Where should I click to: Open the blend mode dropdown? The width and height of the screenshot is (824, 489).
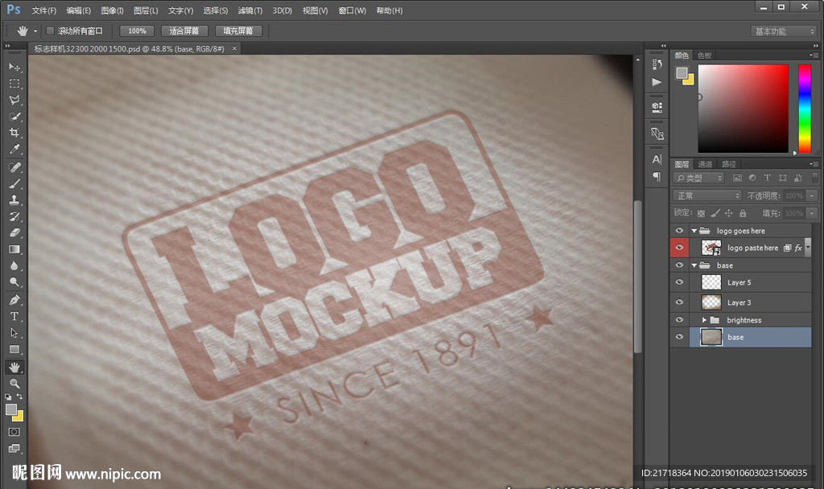point(707,195)
